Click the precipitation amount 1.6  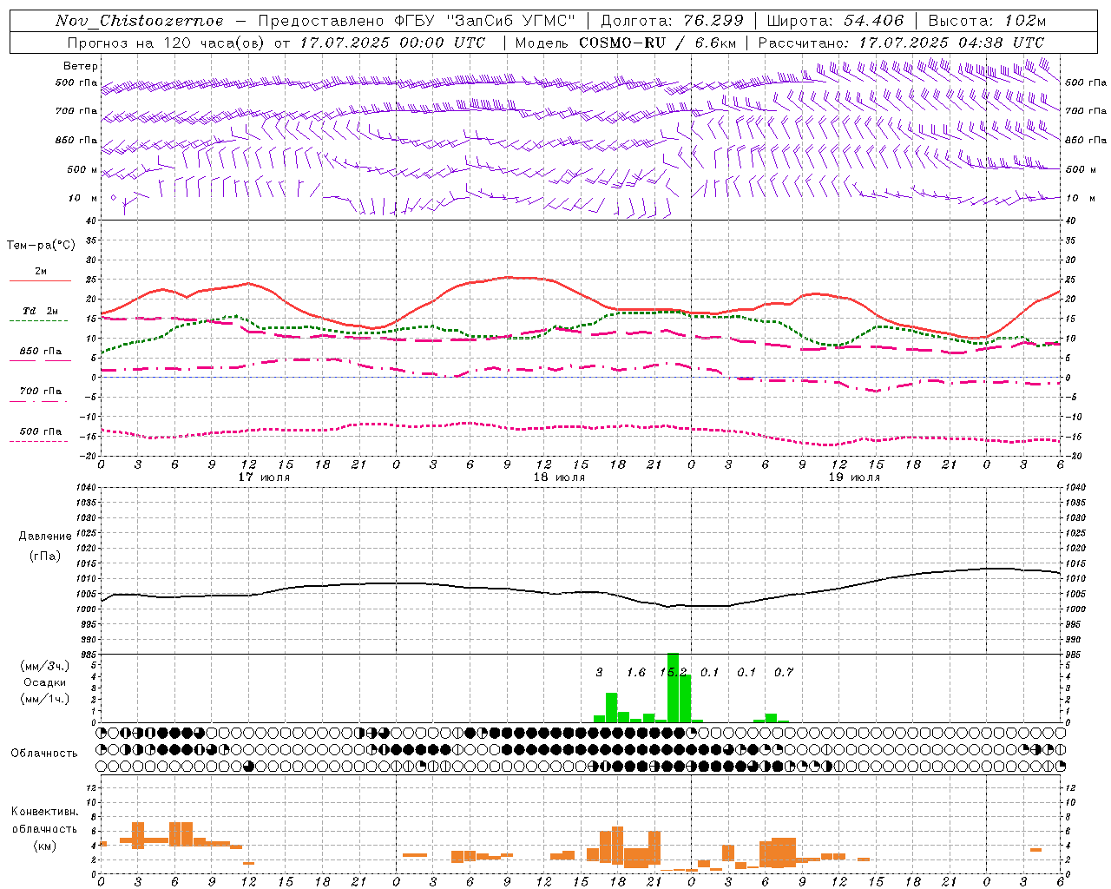[x=636, y=672]
